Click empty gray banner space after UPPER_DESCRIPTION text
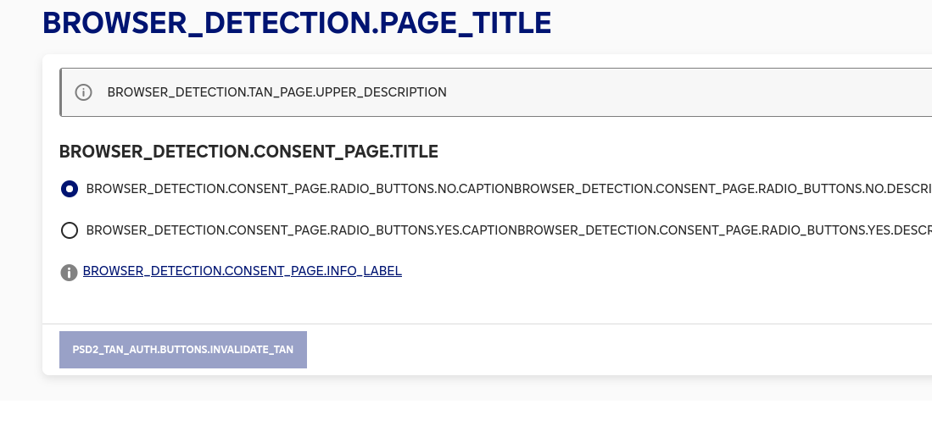The width and height of the screenshot is (932, 426). (689, 92)
